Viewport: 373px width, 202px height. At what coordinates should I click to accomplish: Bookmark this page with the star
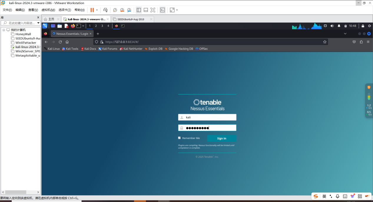(325, 42)
